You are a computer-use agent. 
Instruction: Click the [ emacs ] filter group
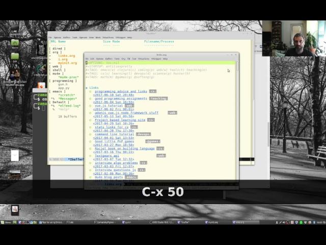(58, 91)
